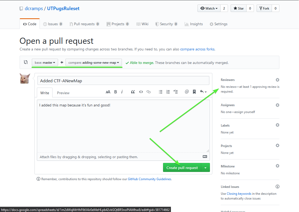Viewport: 299px width, 212px height.
Task: Click the assign yourself link
Action: pos(245,112)
